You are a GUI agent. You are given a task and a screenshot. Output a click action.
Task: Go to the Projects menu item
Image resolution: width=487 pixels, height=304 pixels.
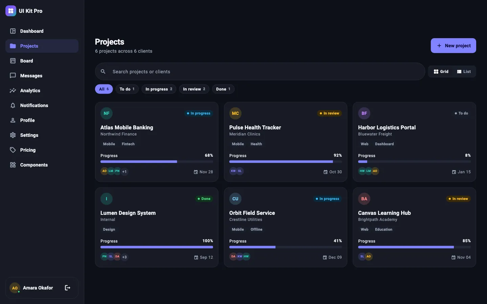click(42, 46)
